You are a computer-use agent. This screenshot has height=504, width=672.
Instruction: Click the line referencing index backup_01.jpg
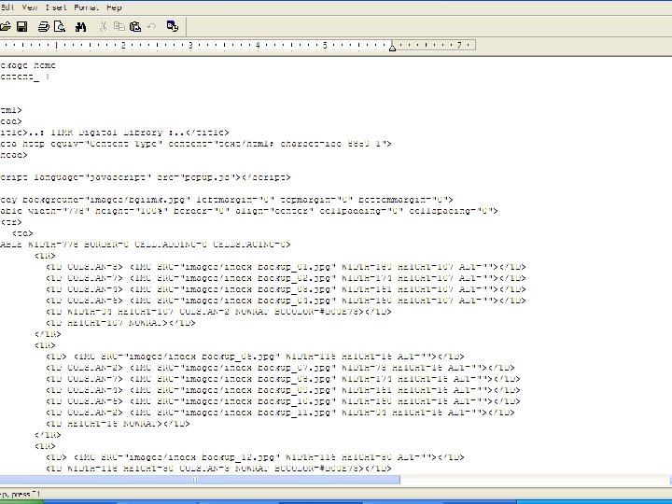point(286,267)
